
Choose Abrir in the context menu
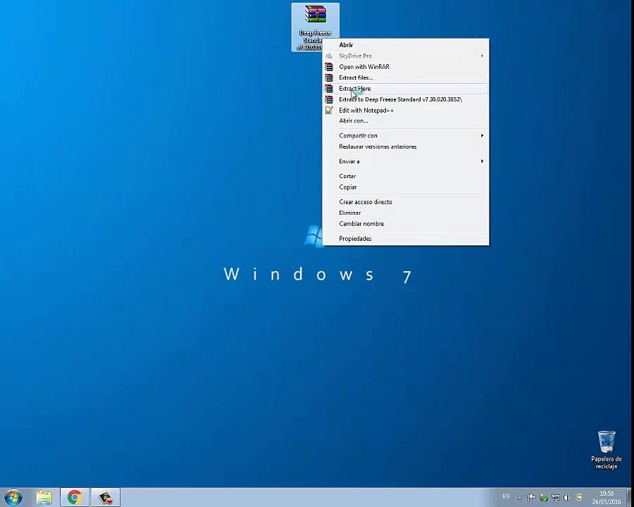(406, 45)
